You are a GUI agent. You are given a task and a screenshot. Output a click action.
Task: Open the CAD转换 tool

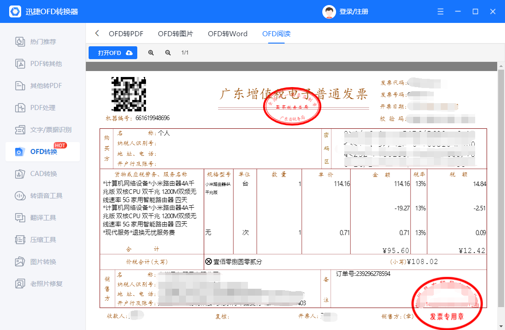pyautogui.click(x=42, y=174)
